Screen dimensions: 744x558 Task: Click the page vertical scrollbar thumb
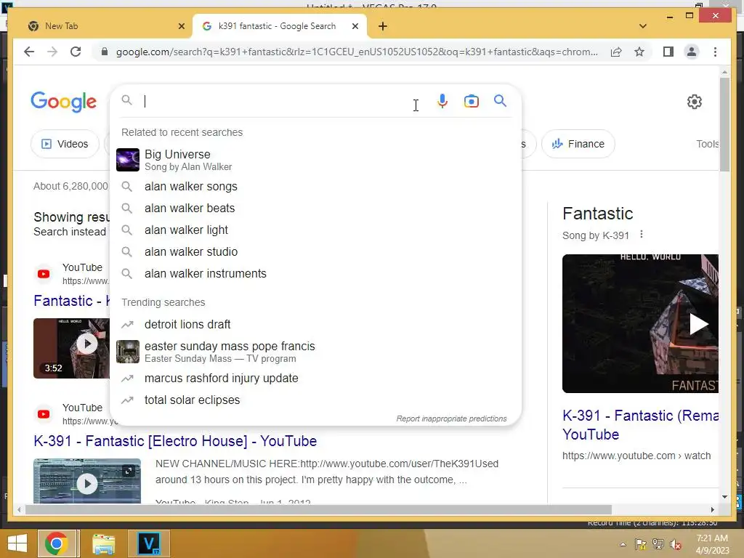pos(724,124)
